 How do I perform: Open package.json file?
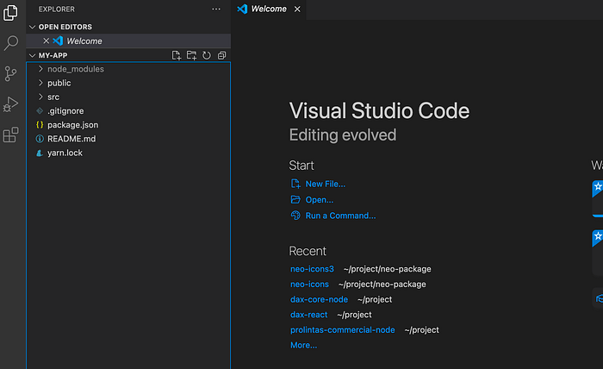coord(71,125)
